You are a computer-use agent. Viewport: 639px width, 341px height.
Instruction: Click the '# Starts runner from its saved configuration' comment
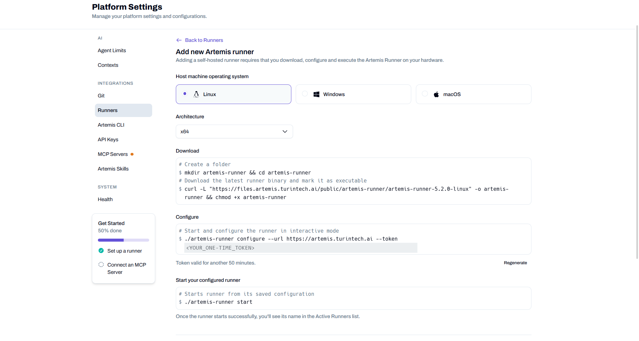click(246, 294)
